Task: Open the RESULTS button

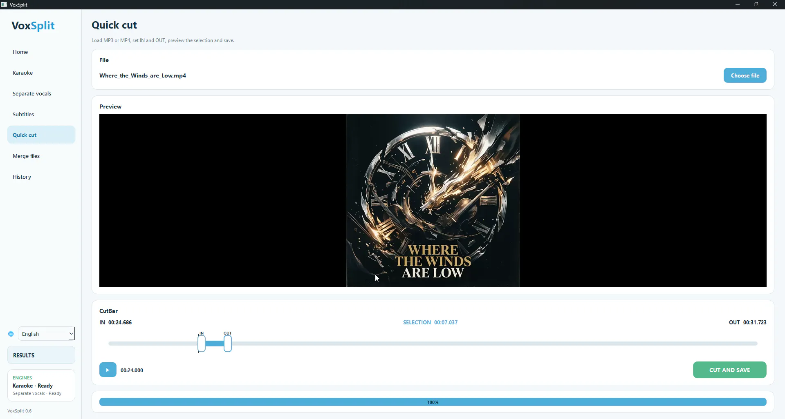Action: (41, 355)
